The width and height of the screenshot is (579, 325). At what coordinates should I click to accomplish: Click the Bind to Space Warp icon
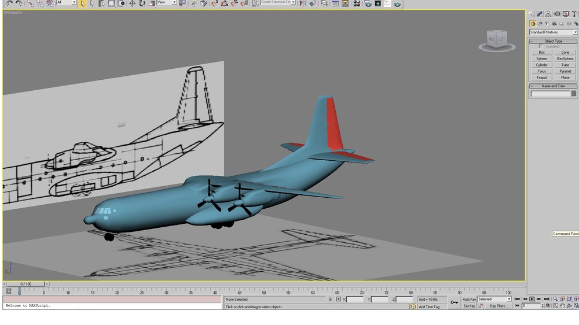point(49,3)
